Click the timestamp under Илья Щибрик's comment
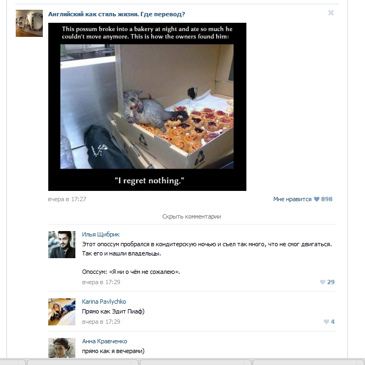 (101, 282)
